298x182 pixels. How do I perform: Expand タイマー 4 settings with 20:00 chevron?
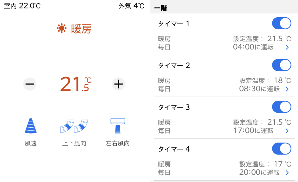click(x=287, y=173)
